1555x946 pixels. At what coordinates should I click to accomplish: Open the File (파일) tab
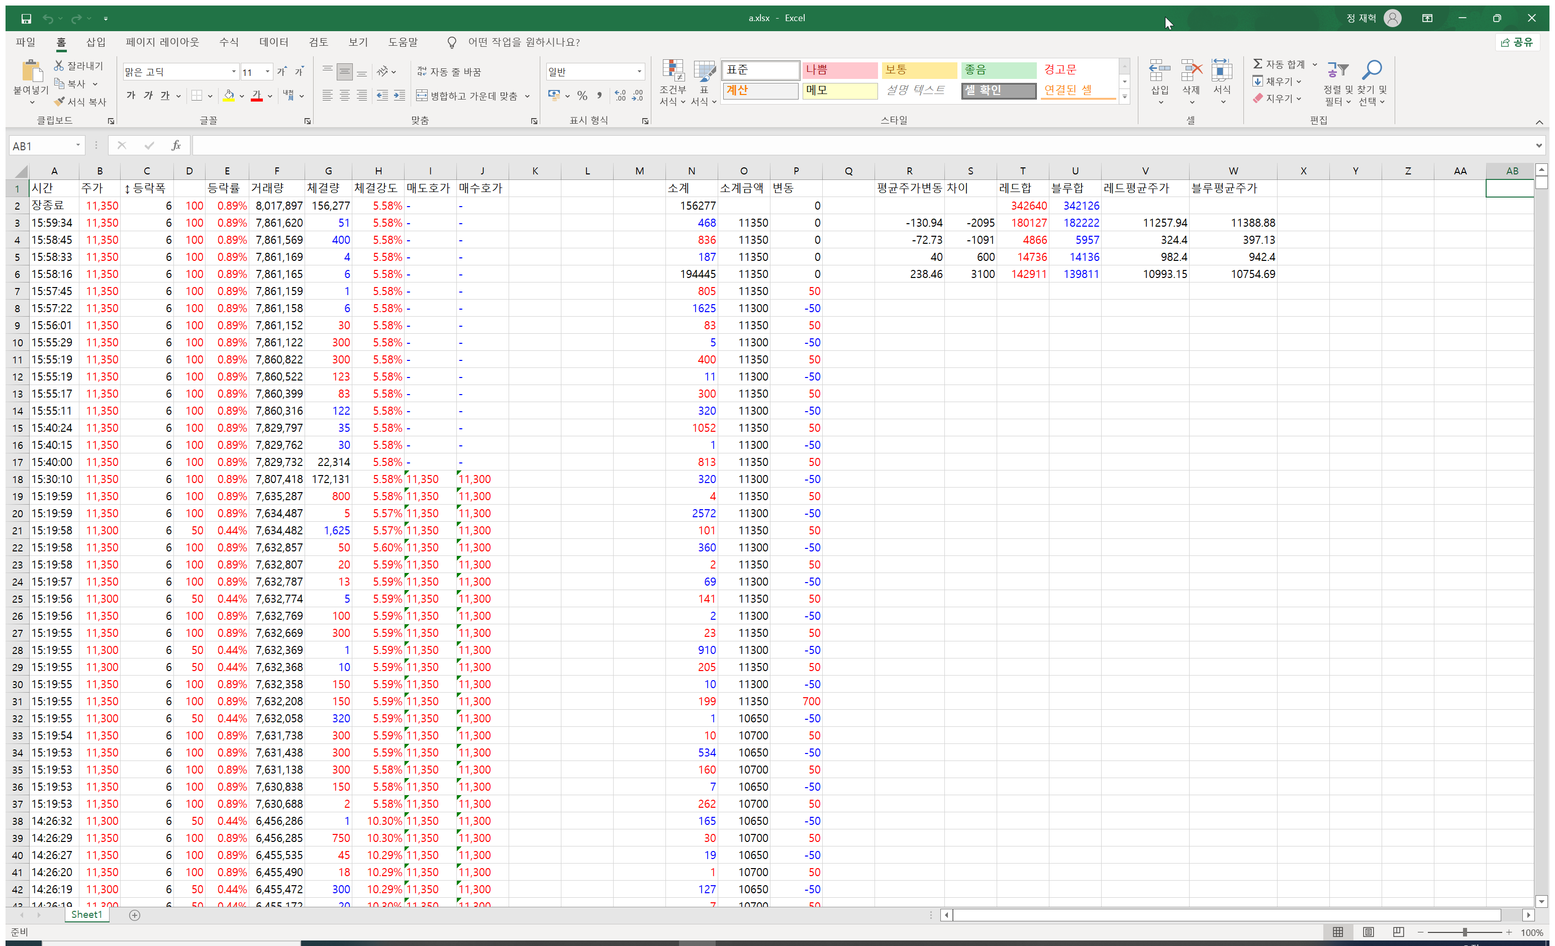(x=25, y=42)
